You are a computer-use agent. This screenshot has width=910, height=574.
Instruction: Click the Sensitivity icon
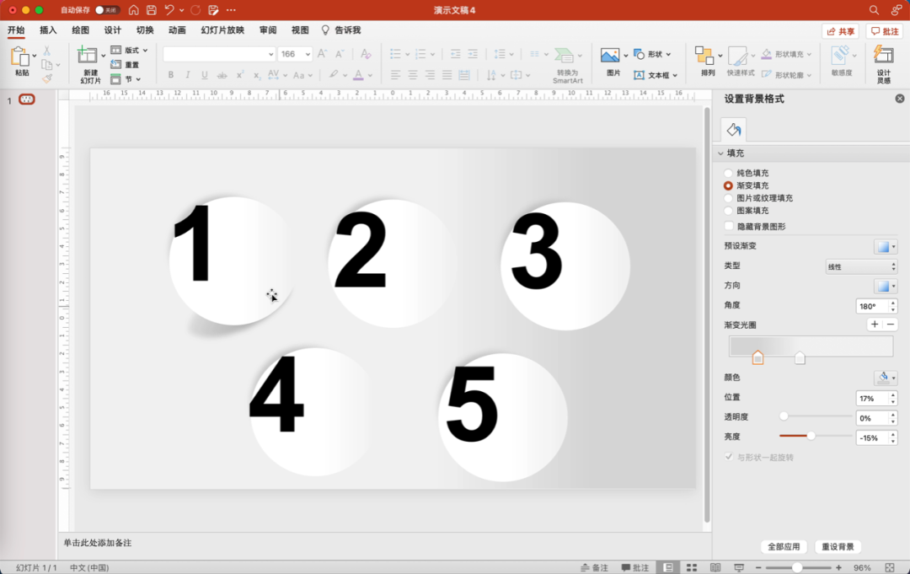pos(840,55)
